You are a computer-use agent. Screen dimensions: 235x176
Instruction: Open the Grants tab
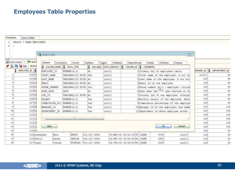coord(76,63)
